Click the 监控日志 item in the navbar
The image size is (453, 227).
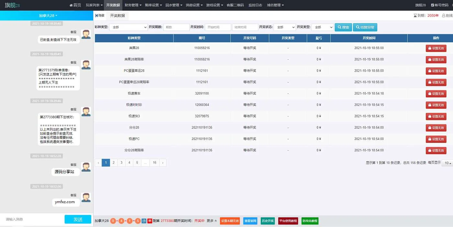[x=255, y=5]
